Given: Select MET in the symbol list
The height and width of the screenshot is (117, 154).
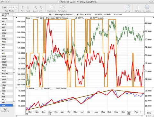Looking at the screenshot, I should [6, 21].
